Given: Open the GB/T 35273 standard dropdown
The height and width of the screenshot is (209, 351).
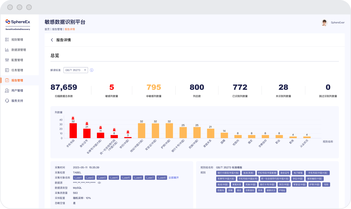Looking at the screenshot, I should coord(76,70).
